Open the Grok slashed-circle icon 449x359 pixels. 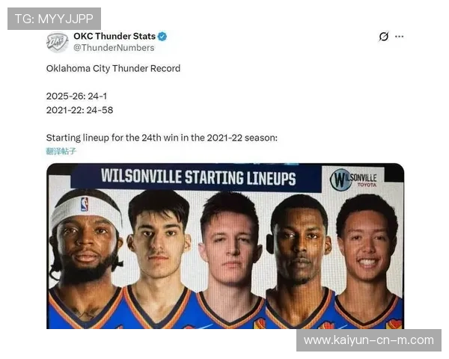384,37
